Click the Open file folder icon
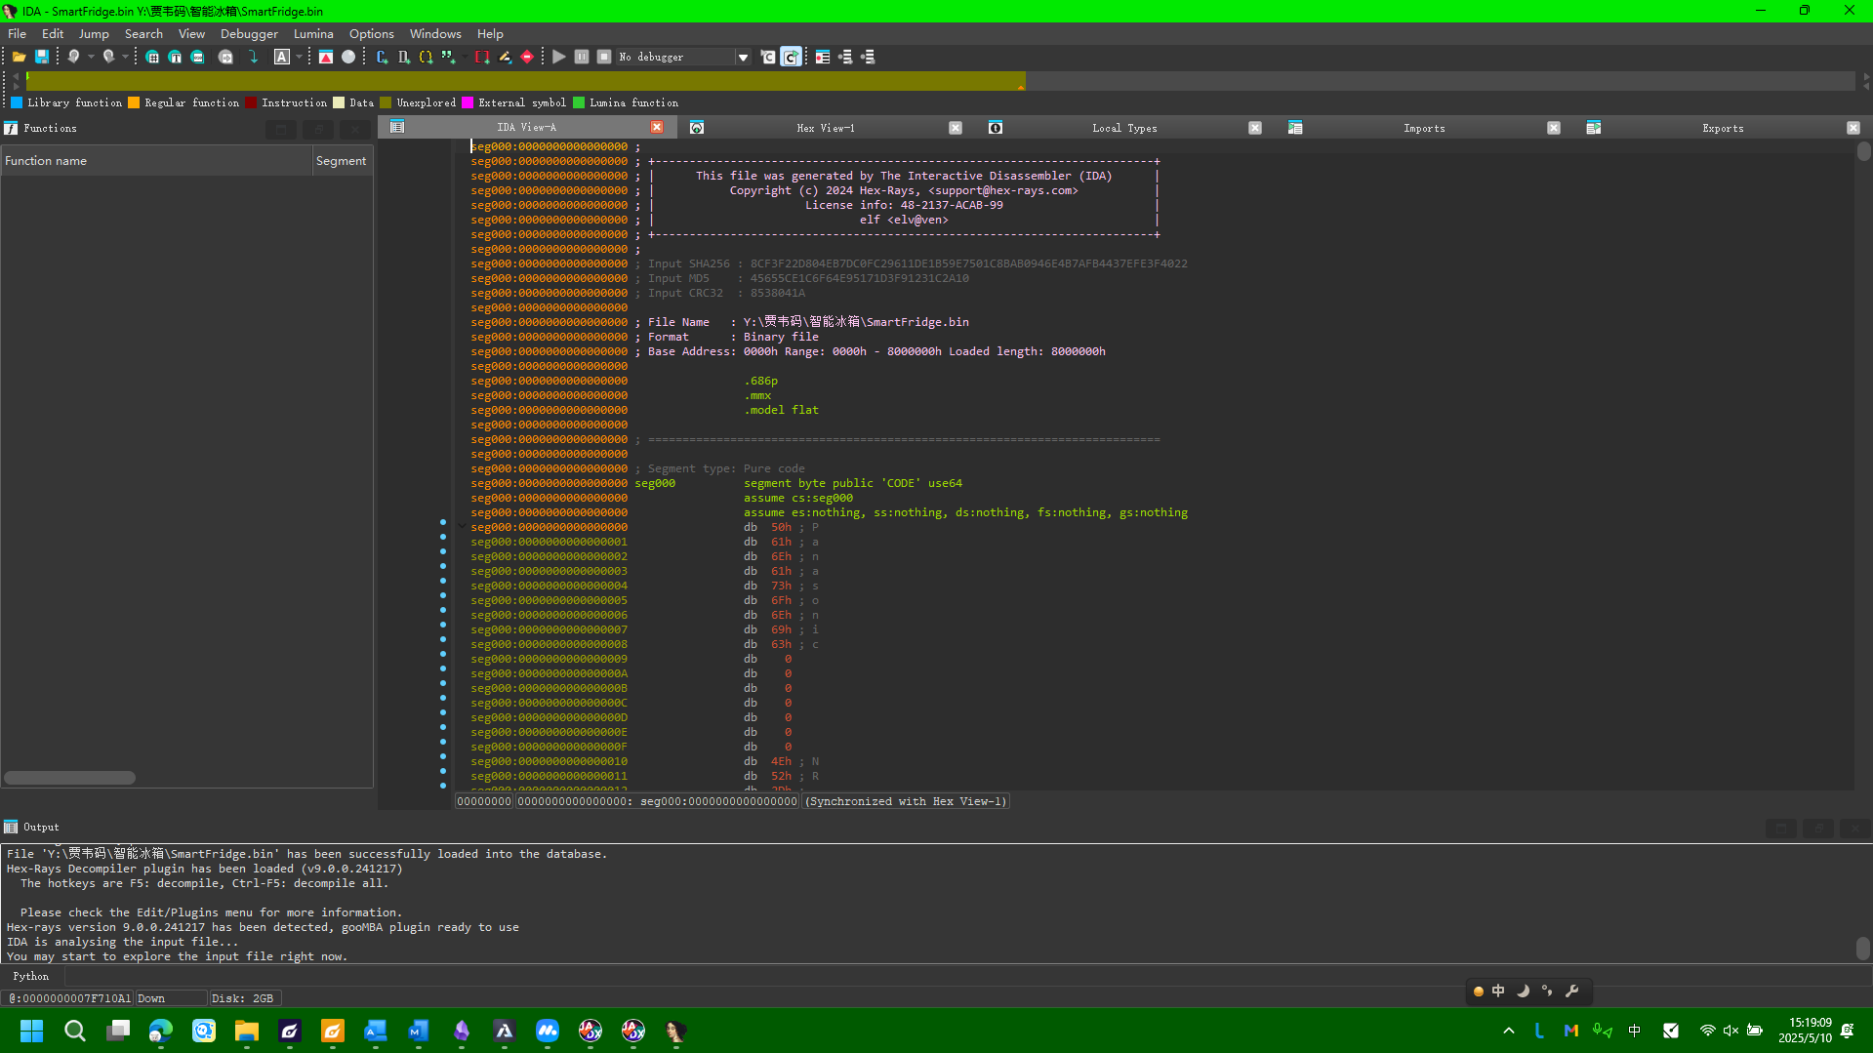The image size is (1873, 1053). pos(19,57)
